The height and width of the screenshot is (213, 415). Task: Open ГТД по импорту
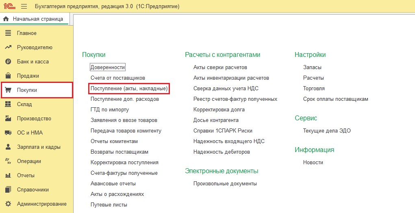pyautogui.click(x=110, y=109)
